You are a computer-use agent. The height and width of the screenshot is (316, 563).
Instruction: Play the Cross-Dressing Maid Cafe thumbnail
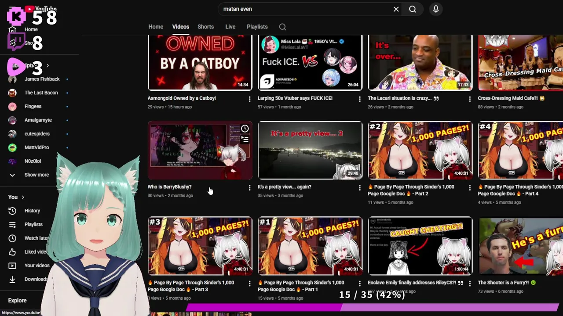pos(520,63)
